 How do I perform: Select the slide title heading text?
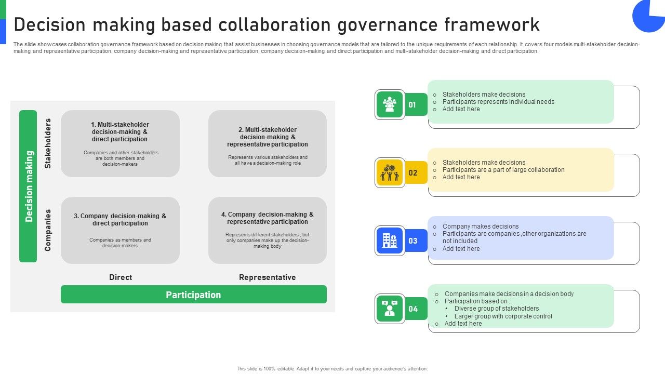(276, 24)
